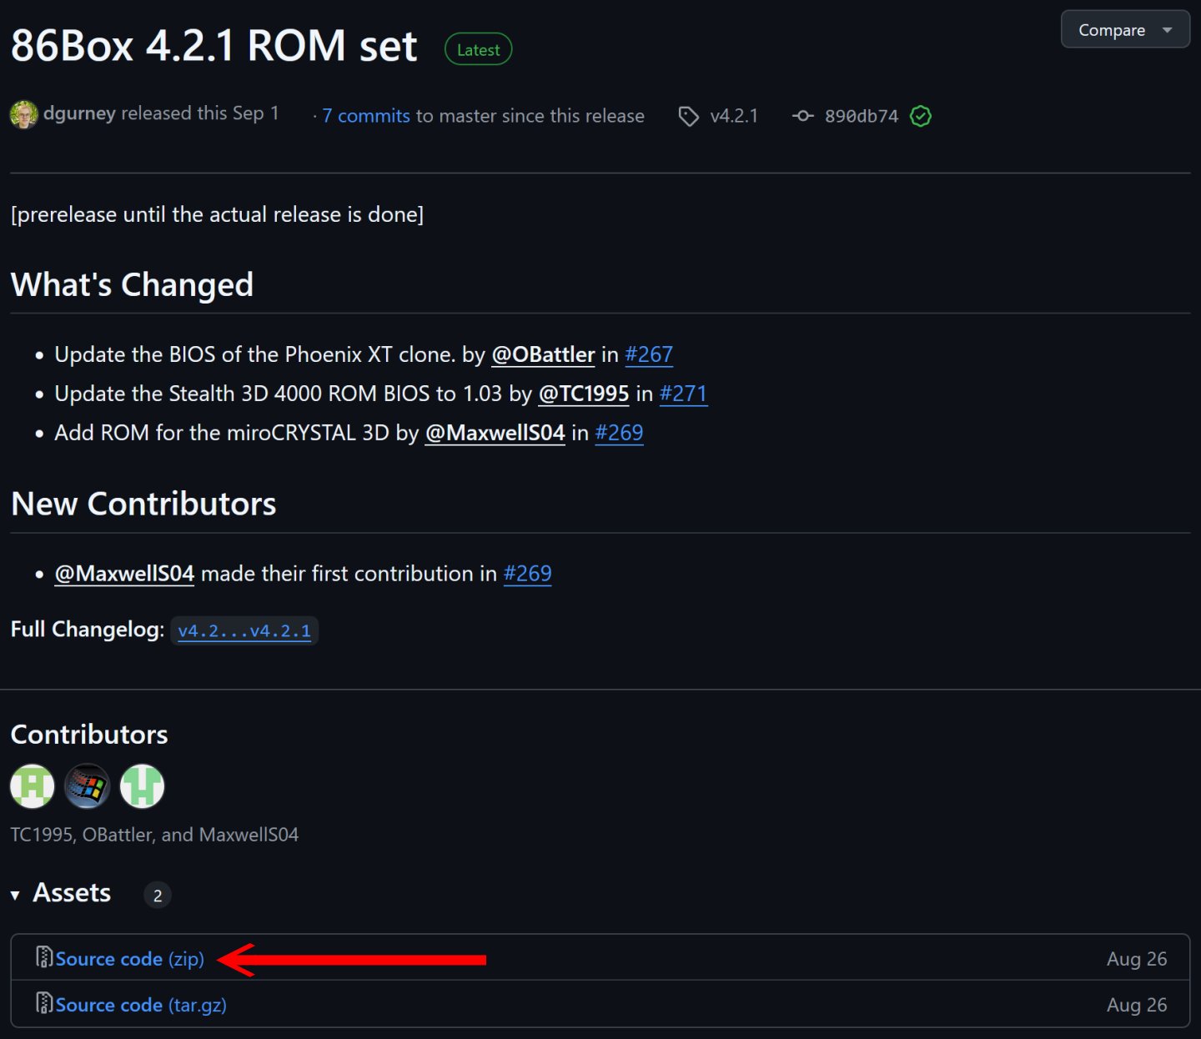Click the What's Changed heading

[x=132, y=285]
